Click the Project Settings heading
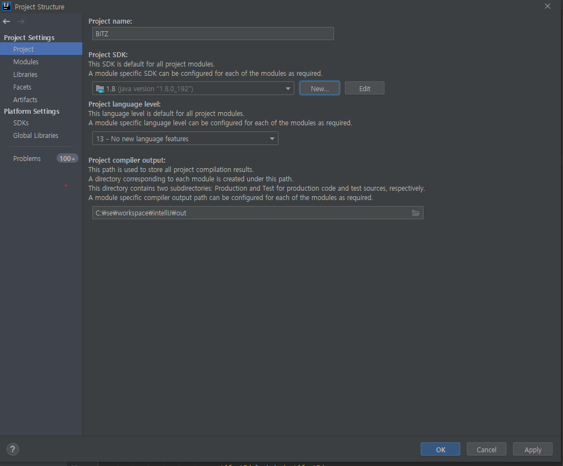This screenshot has width=563, height=466. (x=29, y=37)
